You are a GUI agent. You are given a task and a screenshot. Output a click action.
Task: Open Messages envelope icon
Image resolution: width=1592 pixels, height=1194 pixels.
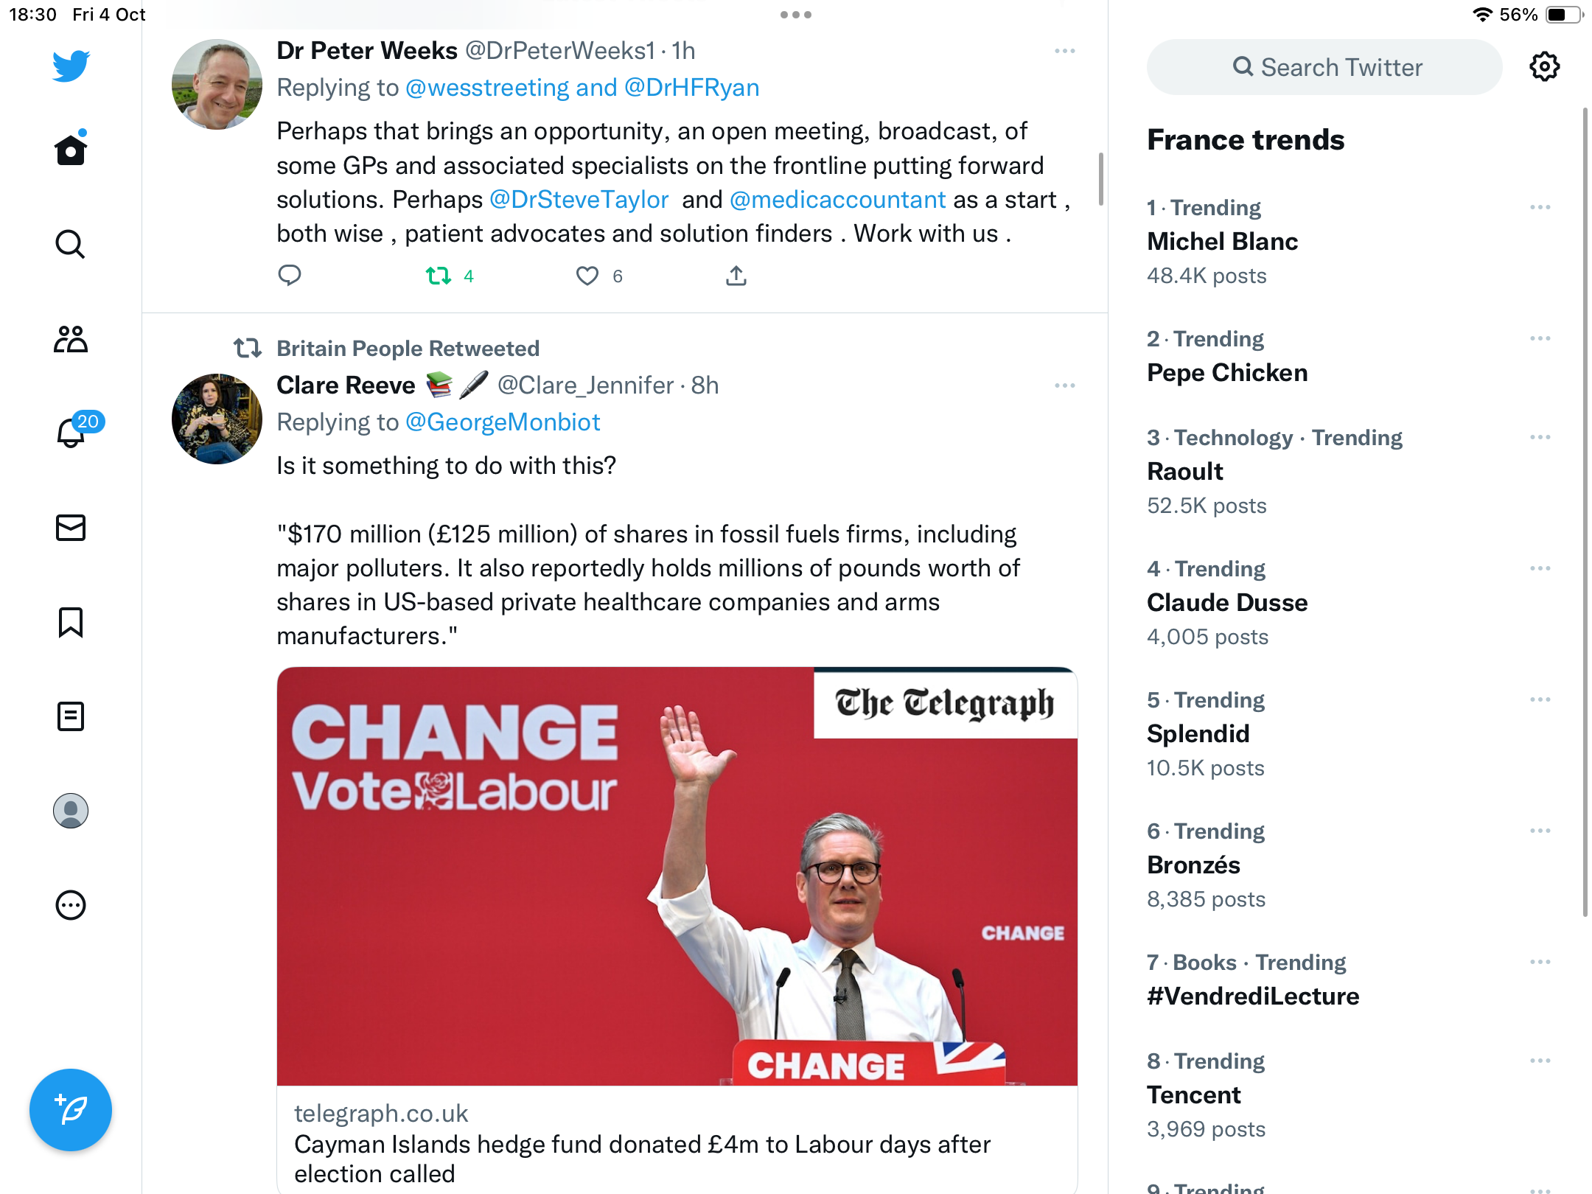coord(71,528)
